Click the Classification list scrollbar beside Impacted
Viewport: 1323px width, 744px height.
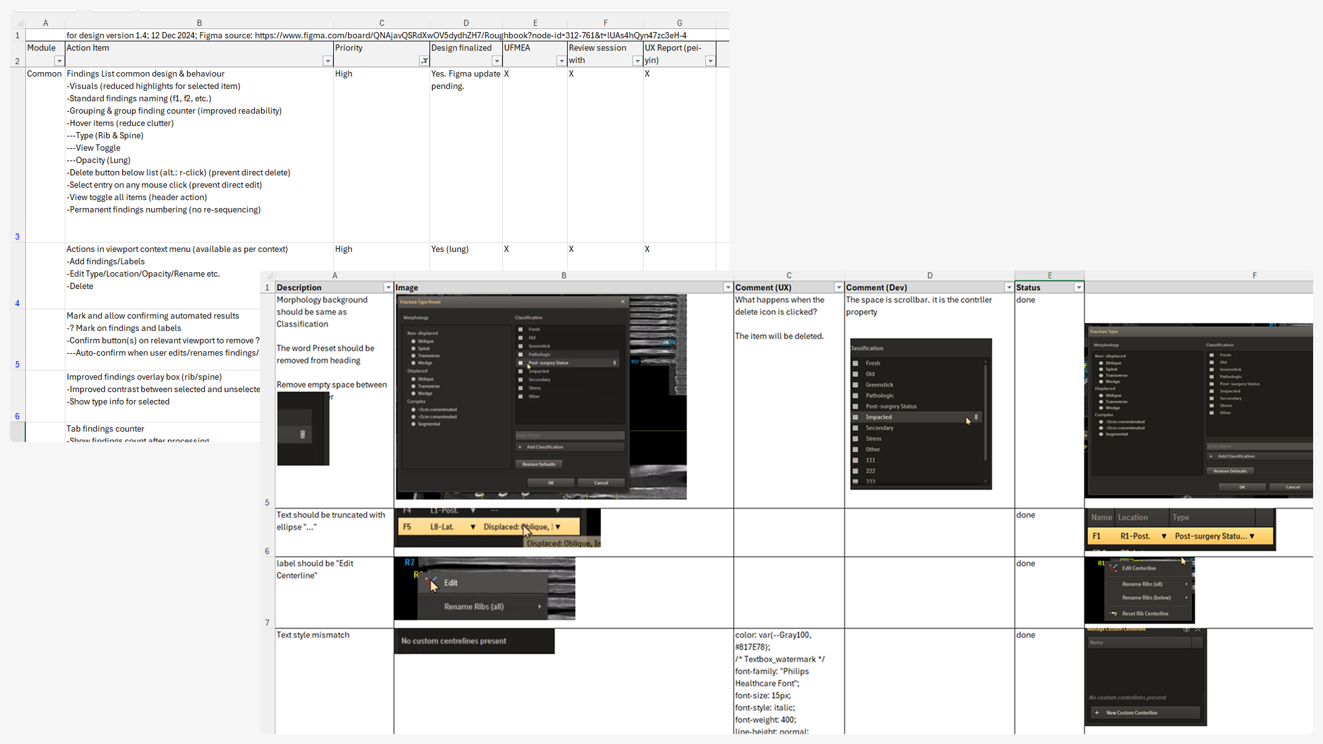coord(985,417)
